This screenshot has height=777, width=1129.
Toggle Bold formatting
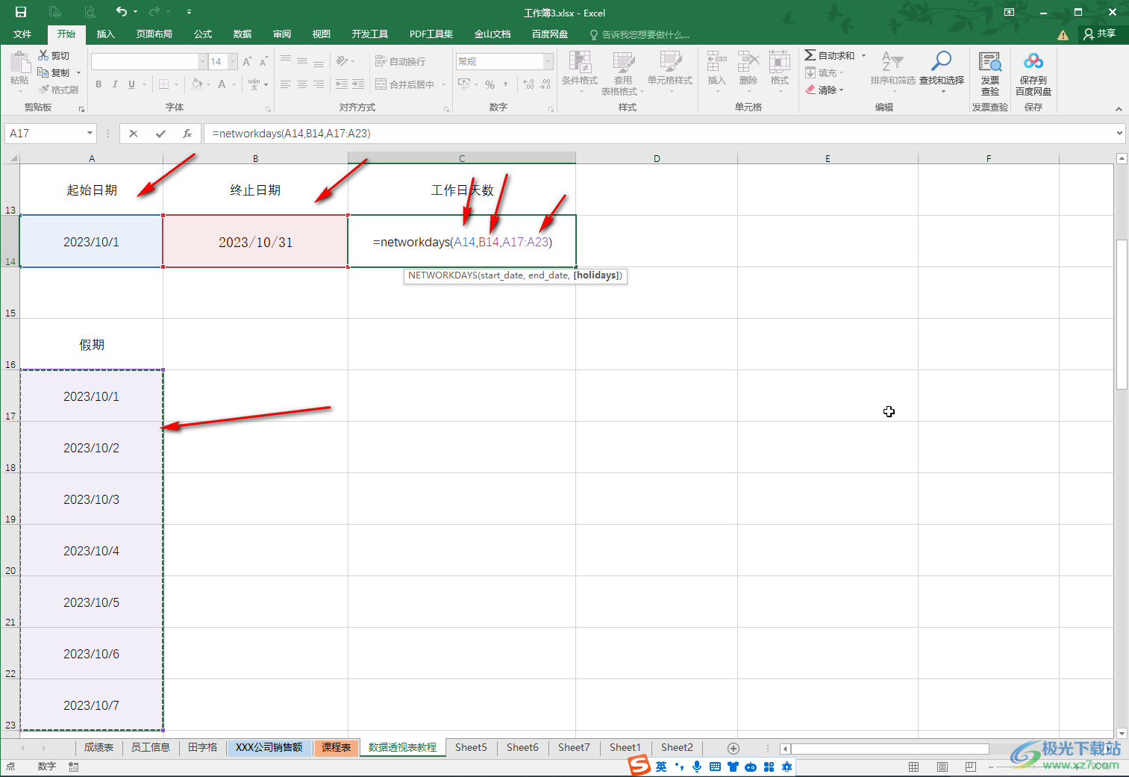click(x=98, y=84)
